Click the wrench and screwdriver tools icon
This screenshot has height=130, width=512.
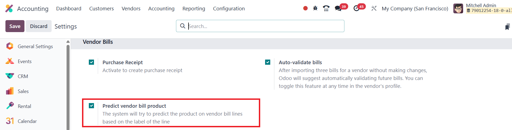pyautogui.click(x=374, y=8)
